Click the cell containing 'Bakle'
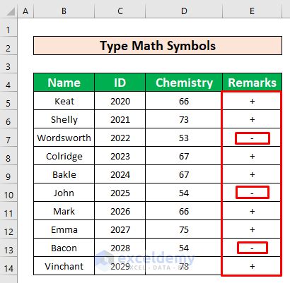The height and width of the screenshot is (283, 290). pos(64,174)
